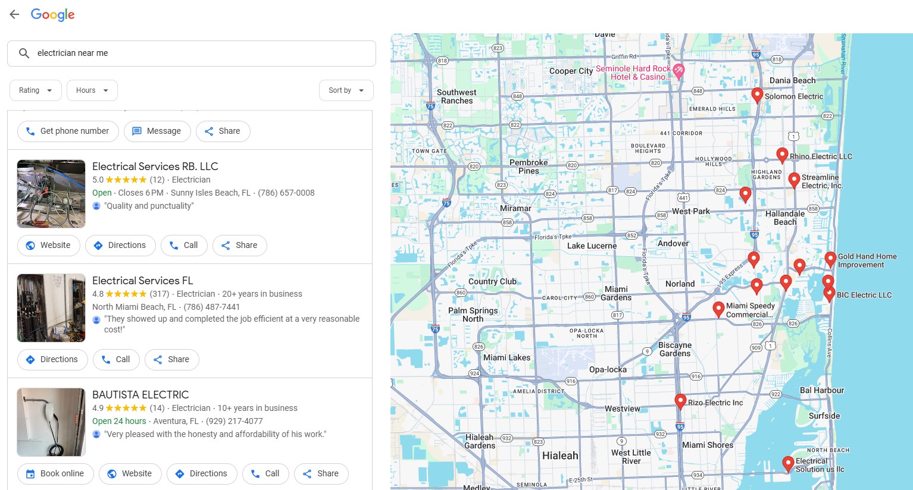Get Directions to Electrical Services FL
Screen dimensions: 913x490
coord(52,360)
